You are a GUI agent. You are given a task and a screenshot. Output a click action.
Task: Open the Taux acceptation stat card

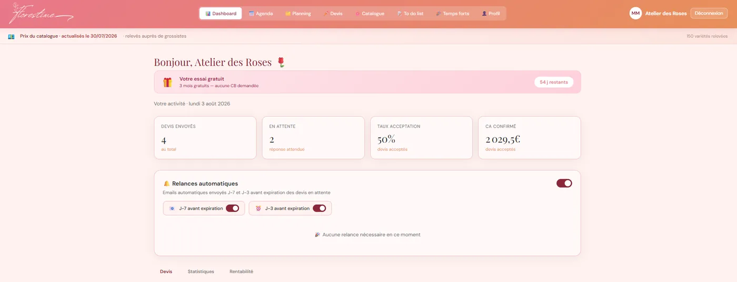tap(421, 138)
